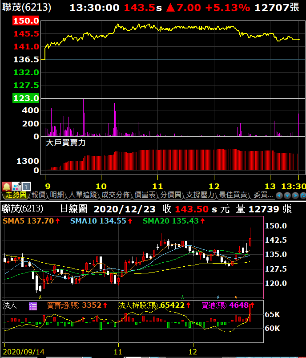Viewport: 306px width, 358px height.
Task: Click the right arrow tab scroll button
Action: pos(295,195)
